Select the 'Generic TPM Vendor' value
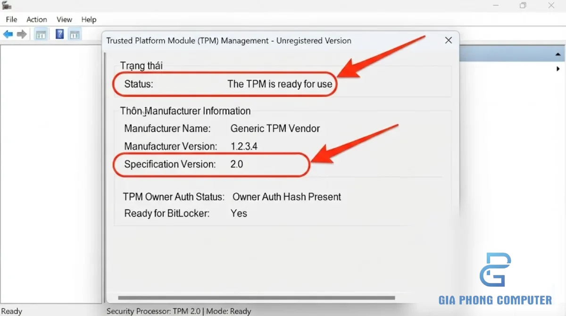The image size is (566, 316). pyautogui.click(x=275, y=128)
